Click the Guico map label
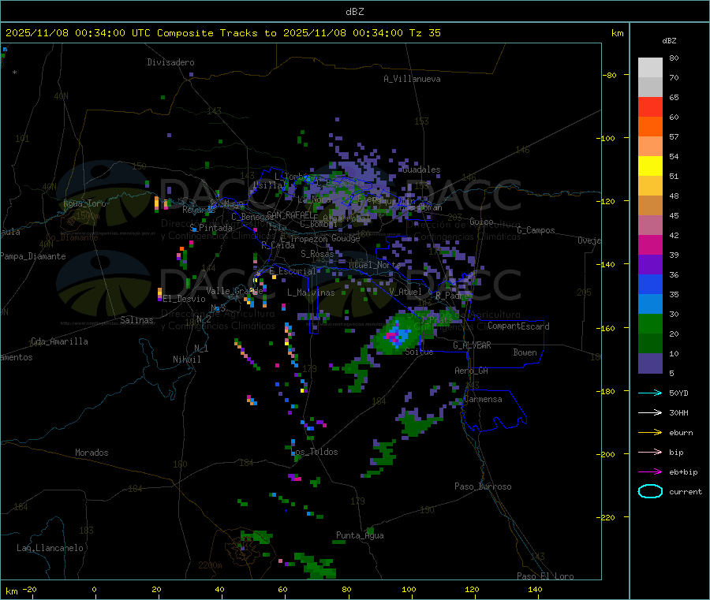This screenshot has height=600, width=710. pos(481,222)
